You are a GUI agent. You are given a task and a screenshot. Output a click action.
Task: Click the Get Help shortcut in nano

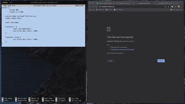click(7, 98)
